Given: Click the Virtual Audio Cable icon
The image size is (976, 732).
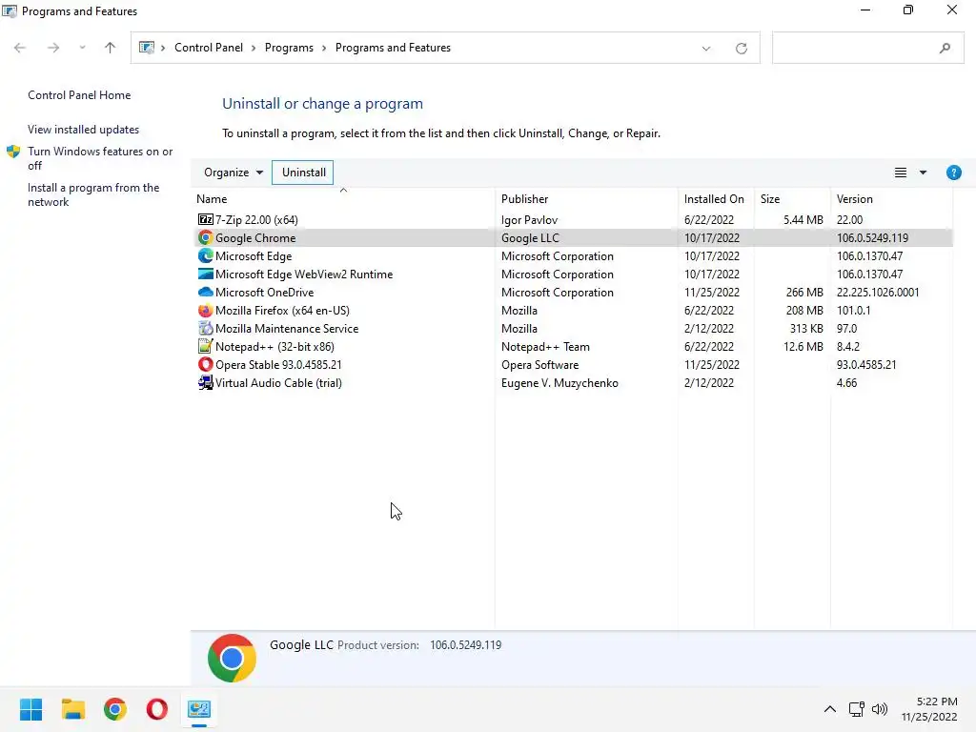Looking at the screenshot, I should (206, 382).
